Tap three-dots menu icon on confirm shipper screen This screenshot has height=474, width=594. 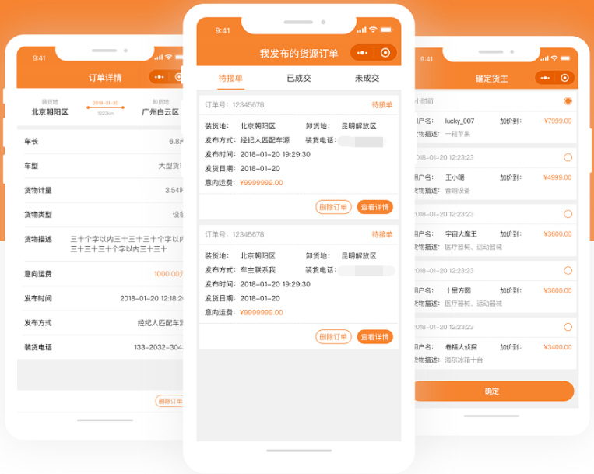pyautogui.click(x=545, y=78)
